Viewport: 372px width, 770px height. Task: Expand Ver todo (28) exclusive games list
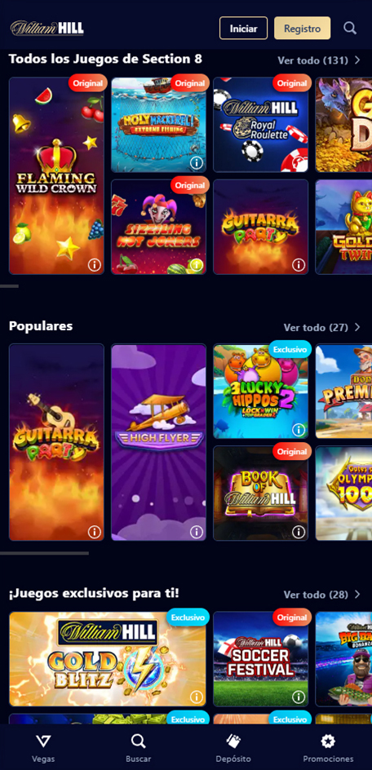pyautogui.click(x=322, y=594)
